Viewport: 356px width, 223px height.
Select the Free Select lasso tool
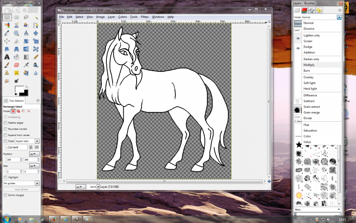[26, 17]
